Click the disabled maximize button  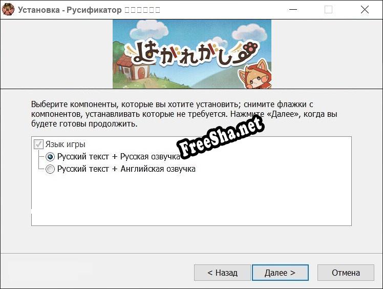(328, 10)
